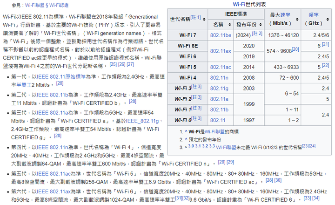335x205 pixels.
Task: Open the 802.11be standard link
Action: 221,35
